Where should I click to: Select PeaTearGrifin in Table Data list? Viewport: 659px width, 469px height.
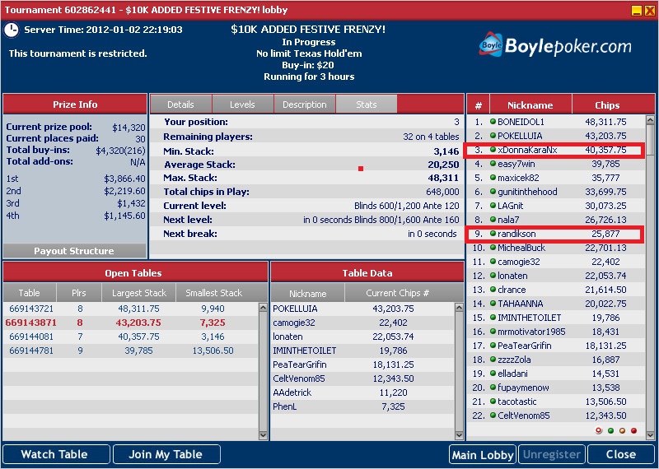point(362,365)
